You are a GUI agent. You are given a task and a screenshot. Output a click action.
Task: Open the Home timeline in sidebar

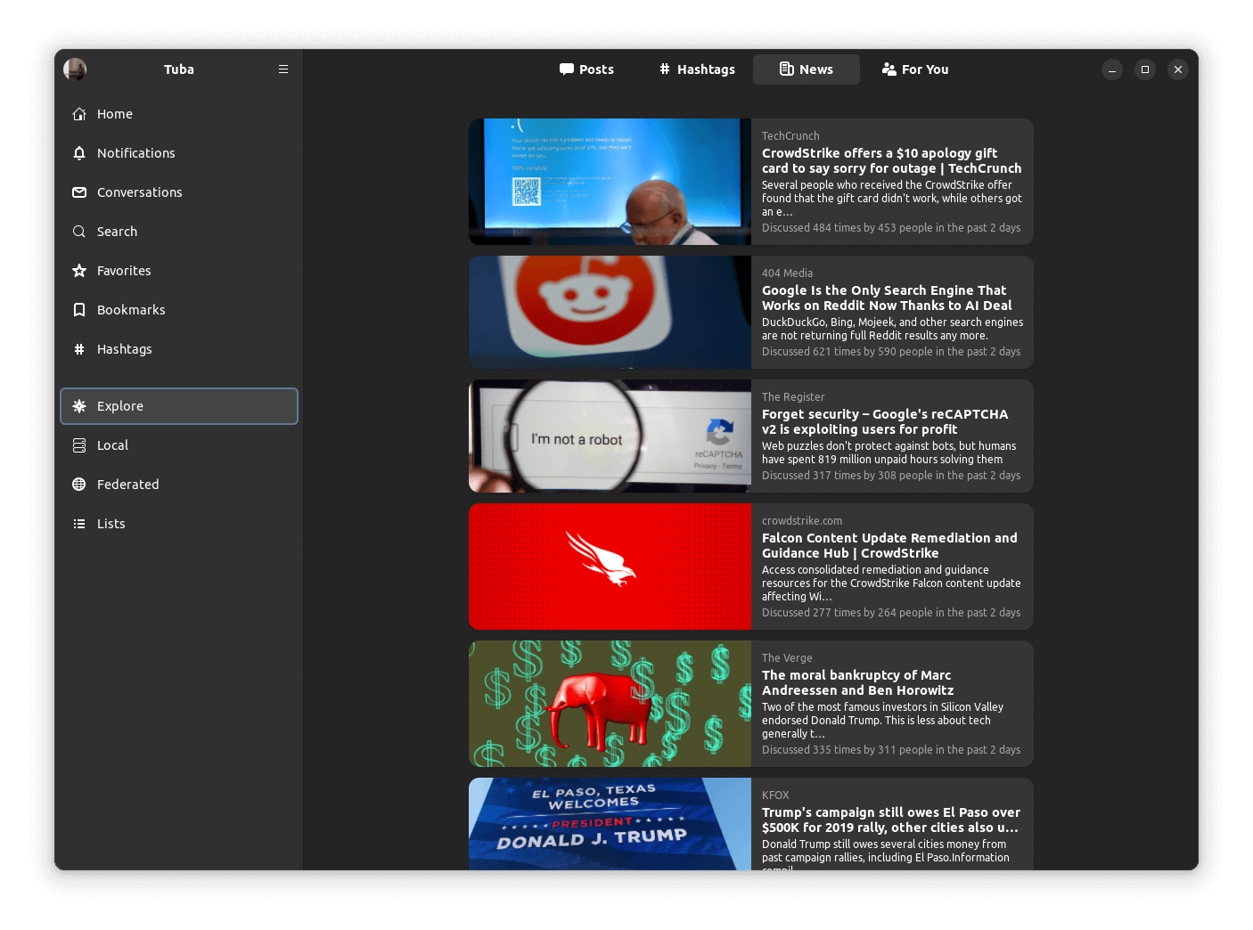point(115,114)
